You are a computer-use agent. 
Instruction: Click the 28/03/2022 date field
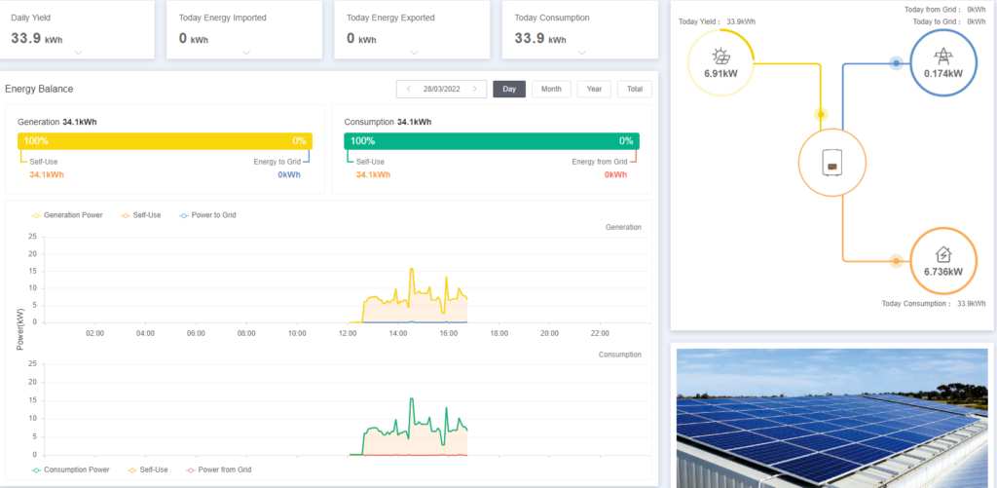(x=441, y=90)
